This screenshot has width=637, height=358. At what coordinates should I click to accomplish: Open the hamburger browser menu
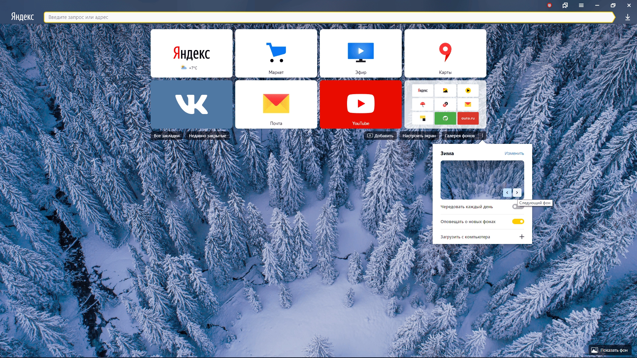pyautogui.click(x=581, y=5)
